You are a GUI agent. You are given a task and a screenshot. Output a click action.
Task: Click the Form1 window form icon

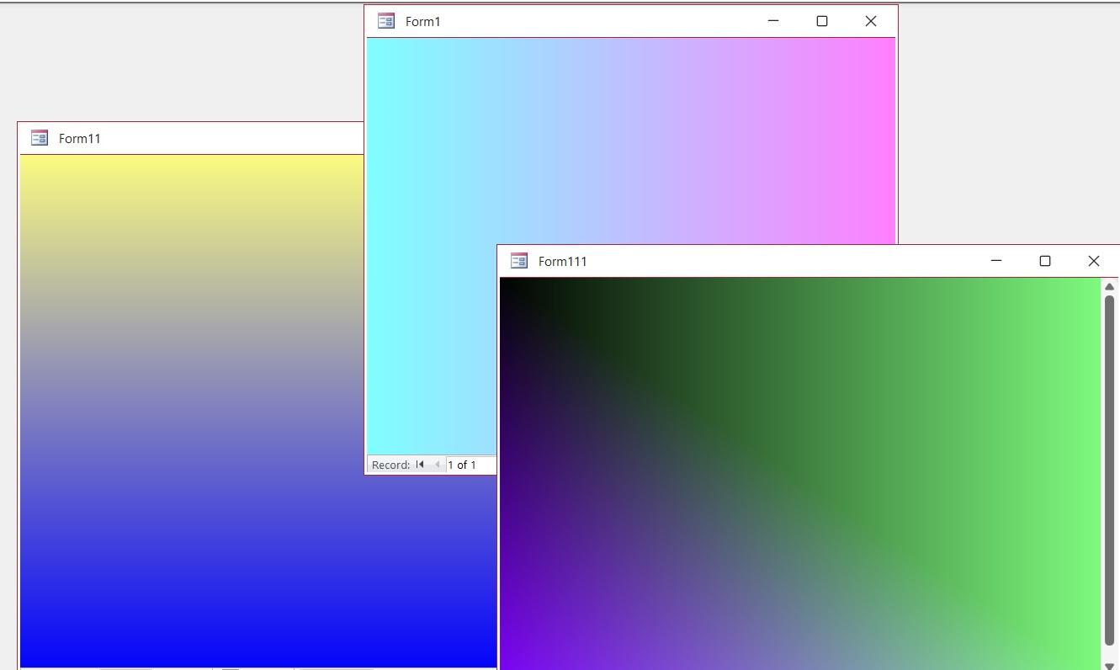(386, 21)
